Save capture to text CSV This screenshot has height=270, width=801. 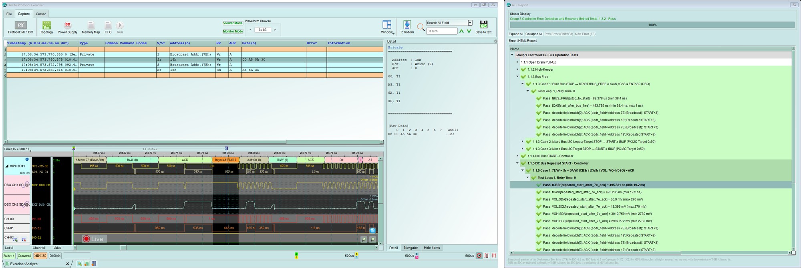coord(483,27)
